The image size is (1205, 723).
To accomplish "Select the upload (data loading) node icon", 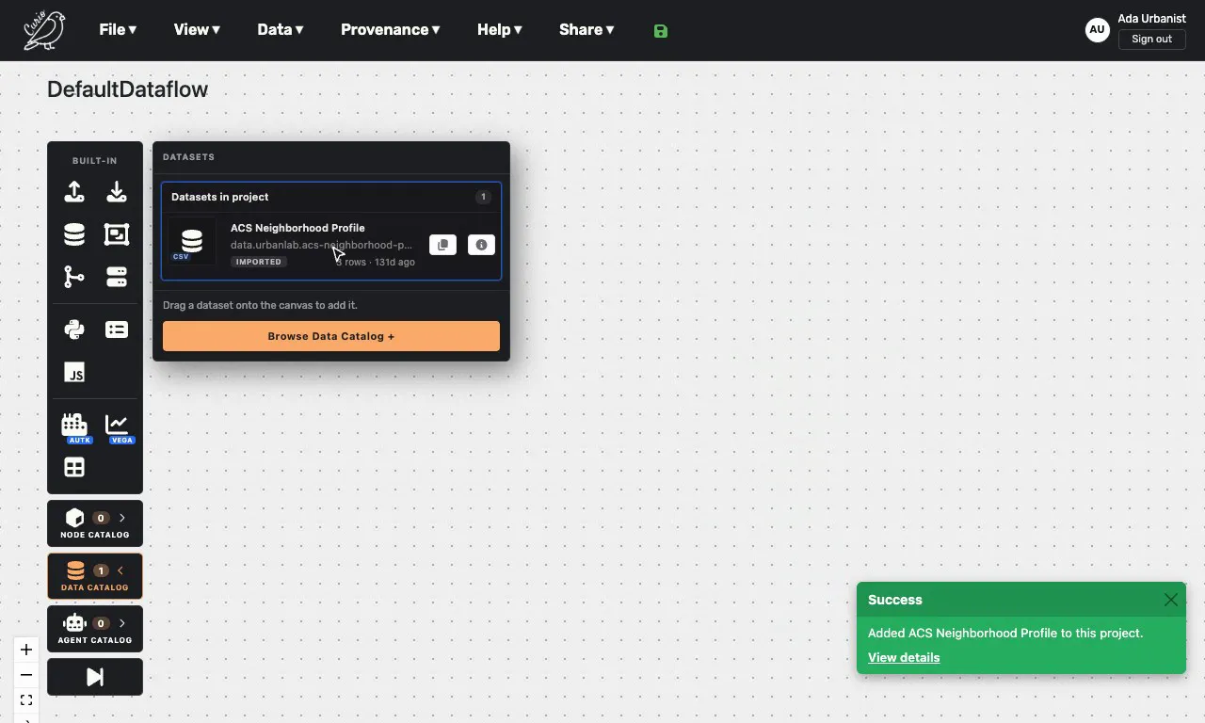I will 74,192.
